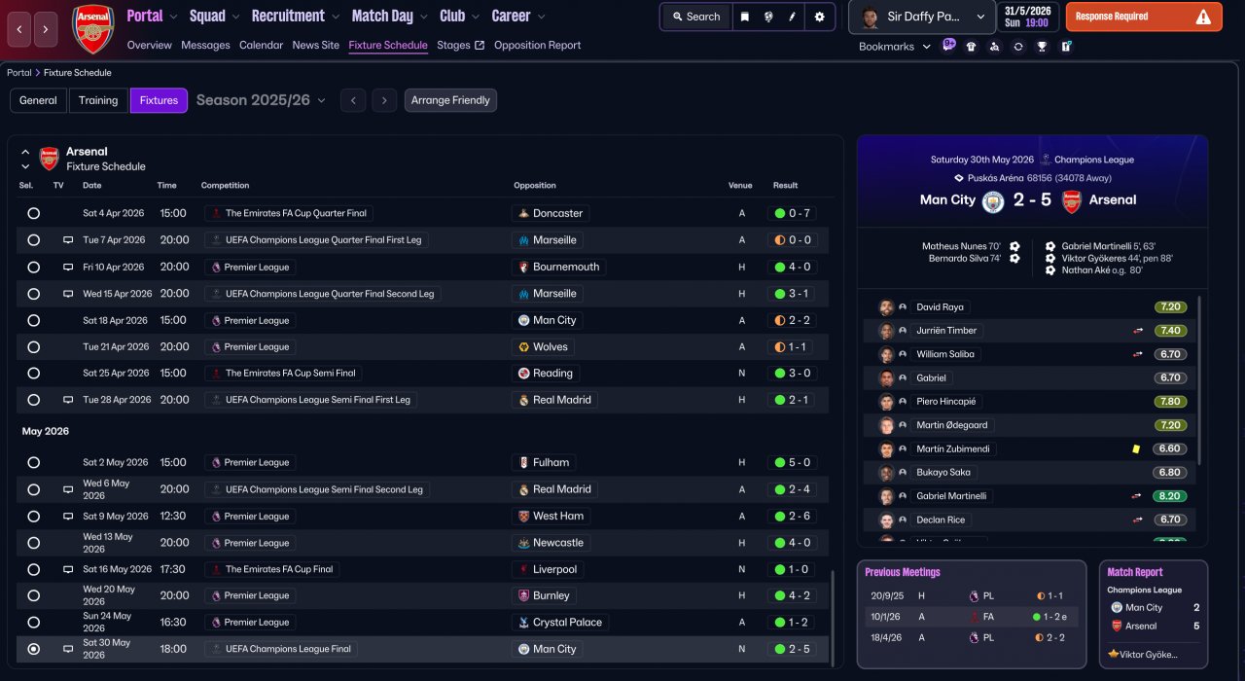Open the News Site tab
This screenshot has height=681, width=1245.
click(316, 45)
